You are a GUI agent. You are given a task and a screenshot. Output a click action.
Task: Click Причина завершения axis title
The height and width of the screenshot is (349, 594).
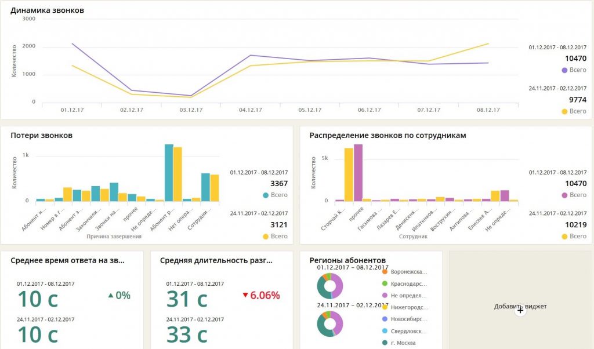pyautogui.click(x=114, y=237)
